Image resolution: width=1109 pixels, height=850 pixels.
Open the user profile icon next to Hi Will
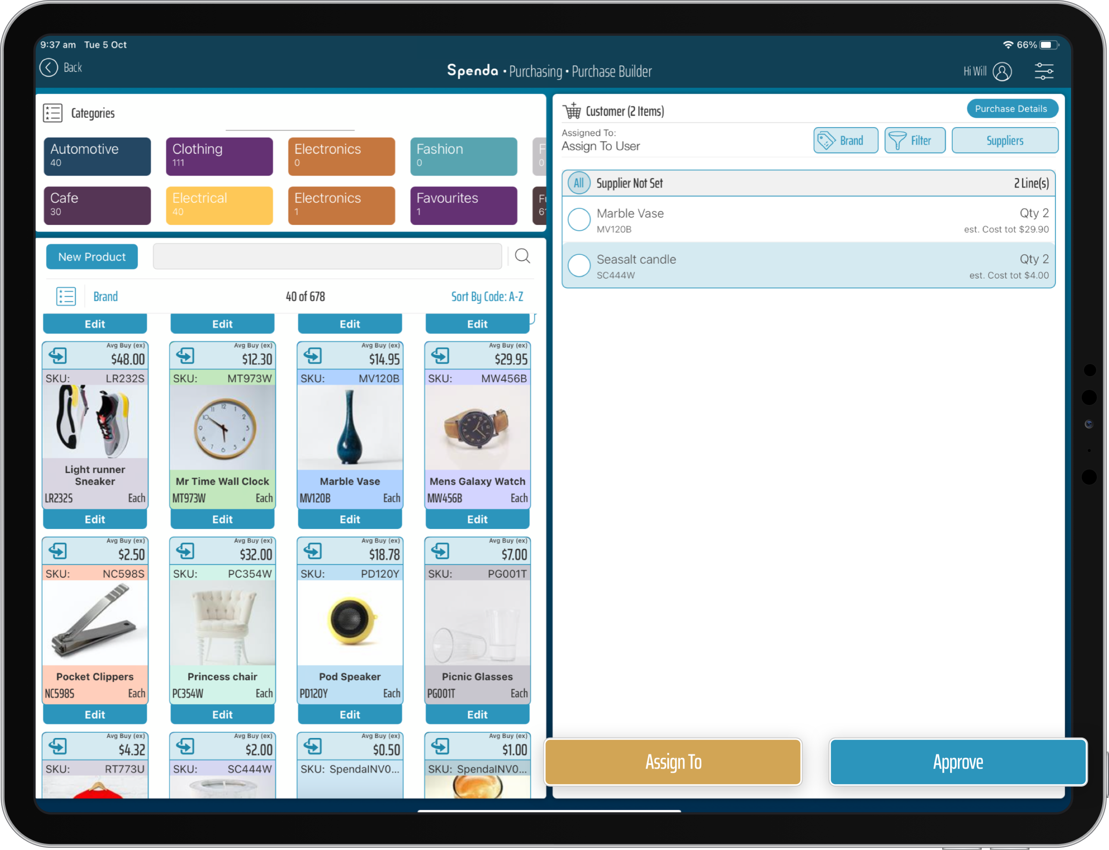click(x=1002, y=72)
